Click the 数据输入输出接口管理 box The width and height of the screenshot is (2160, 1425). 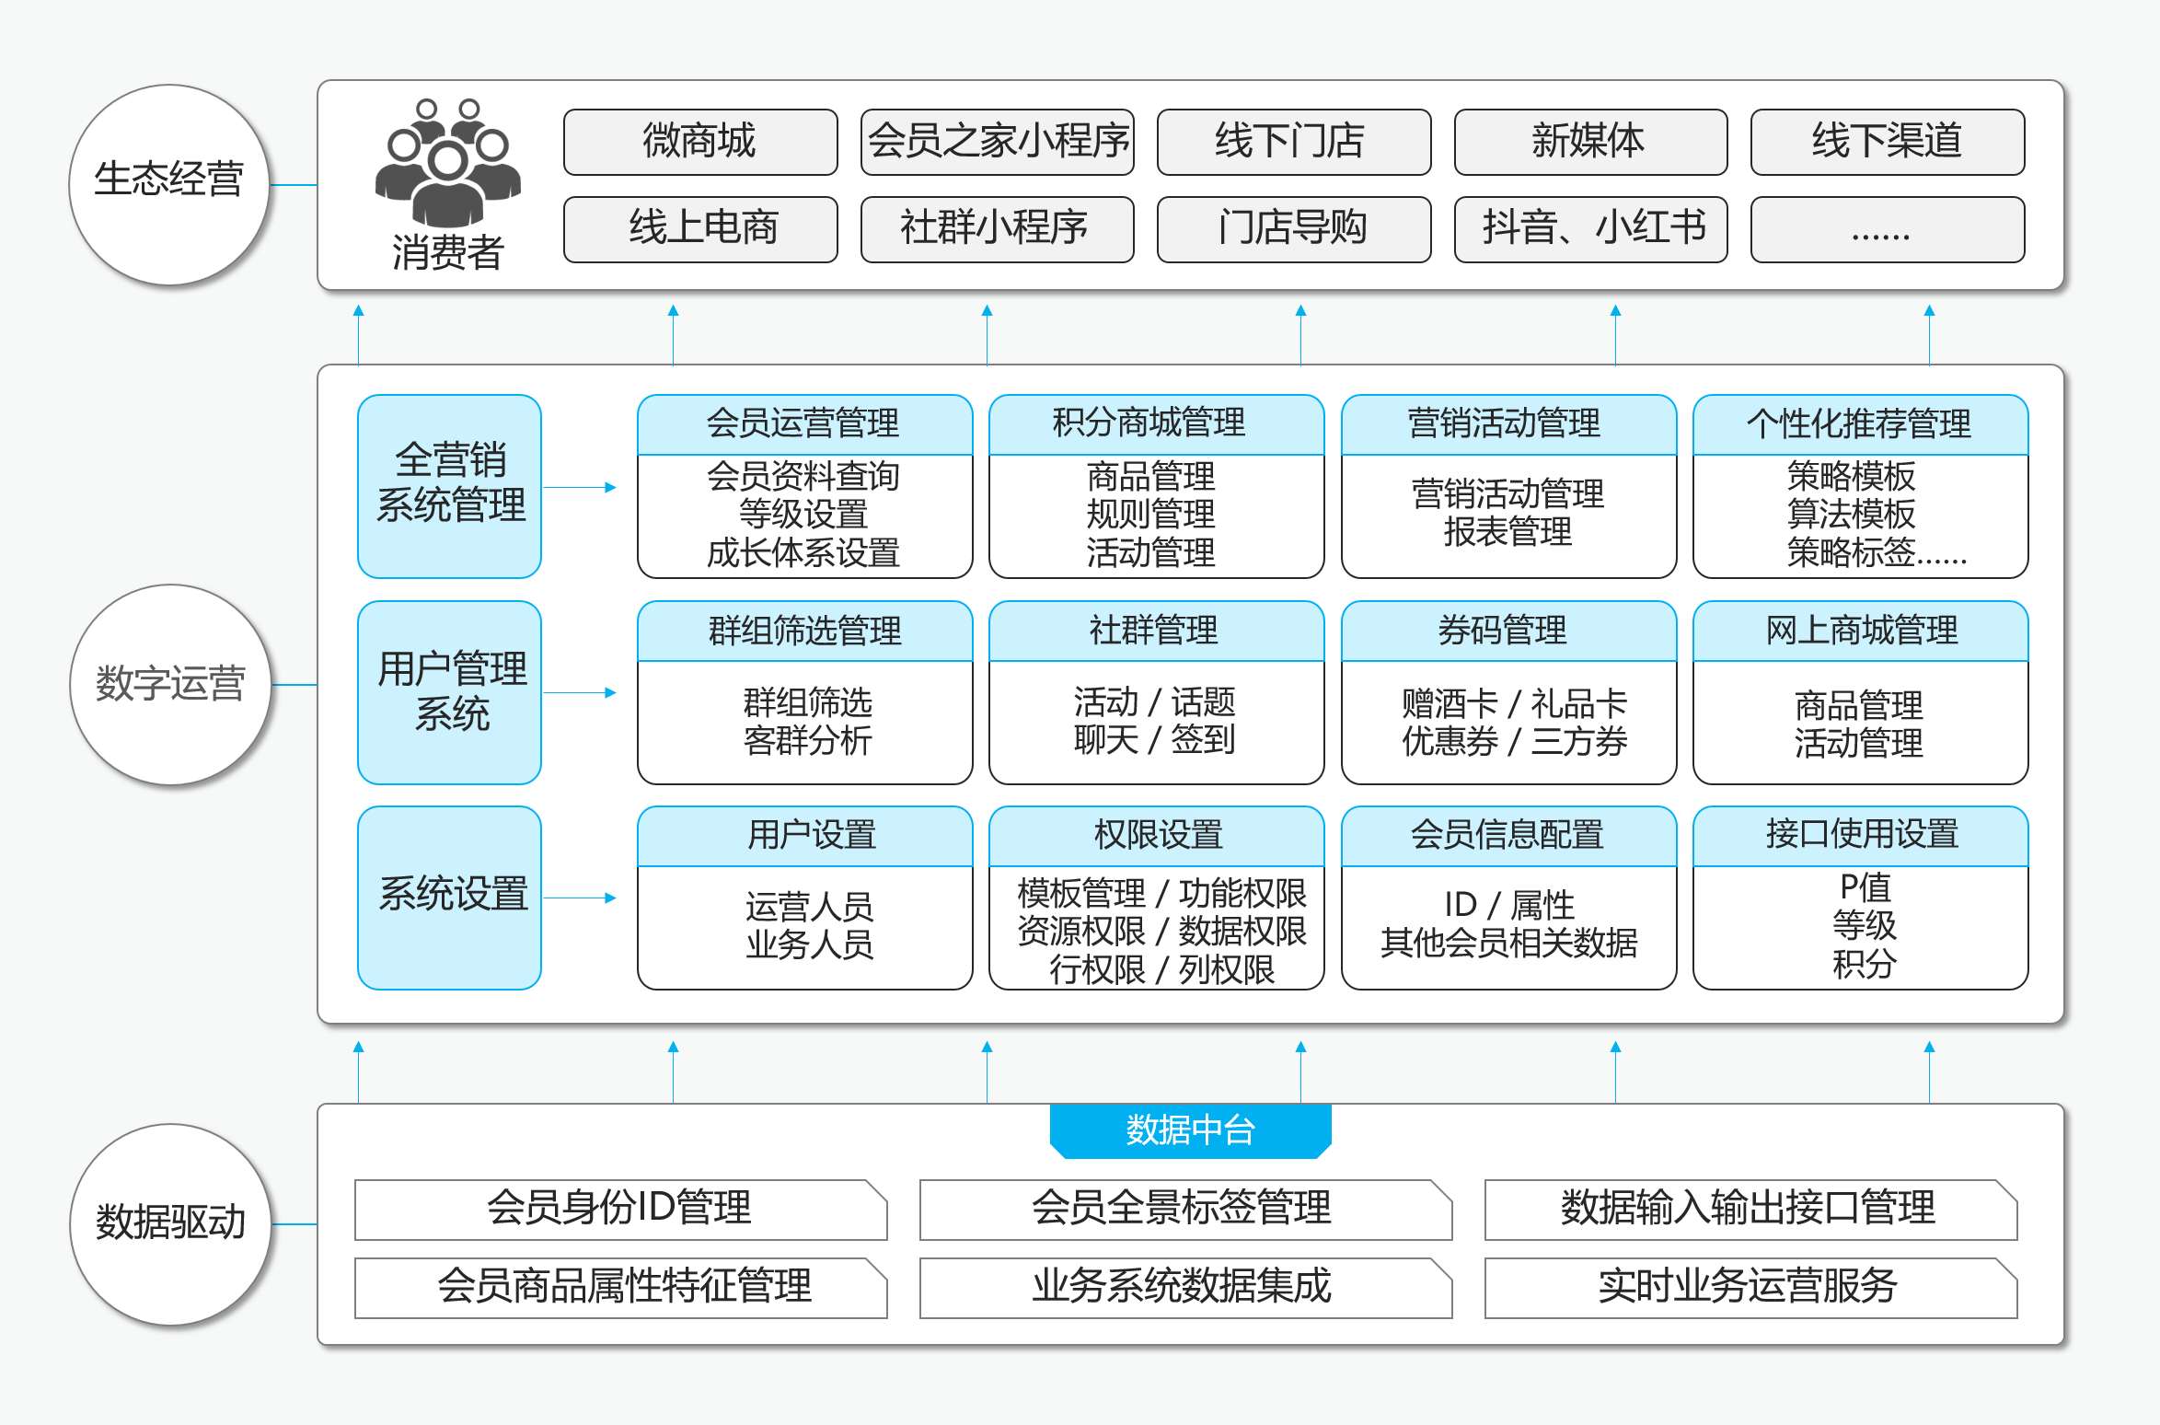tap(1750, 1210)
